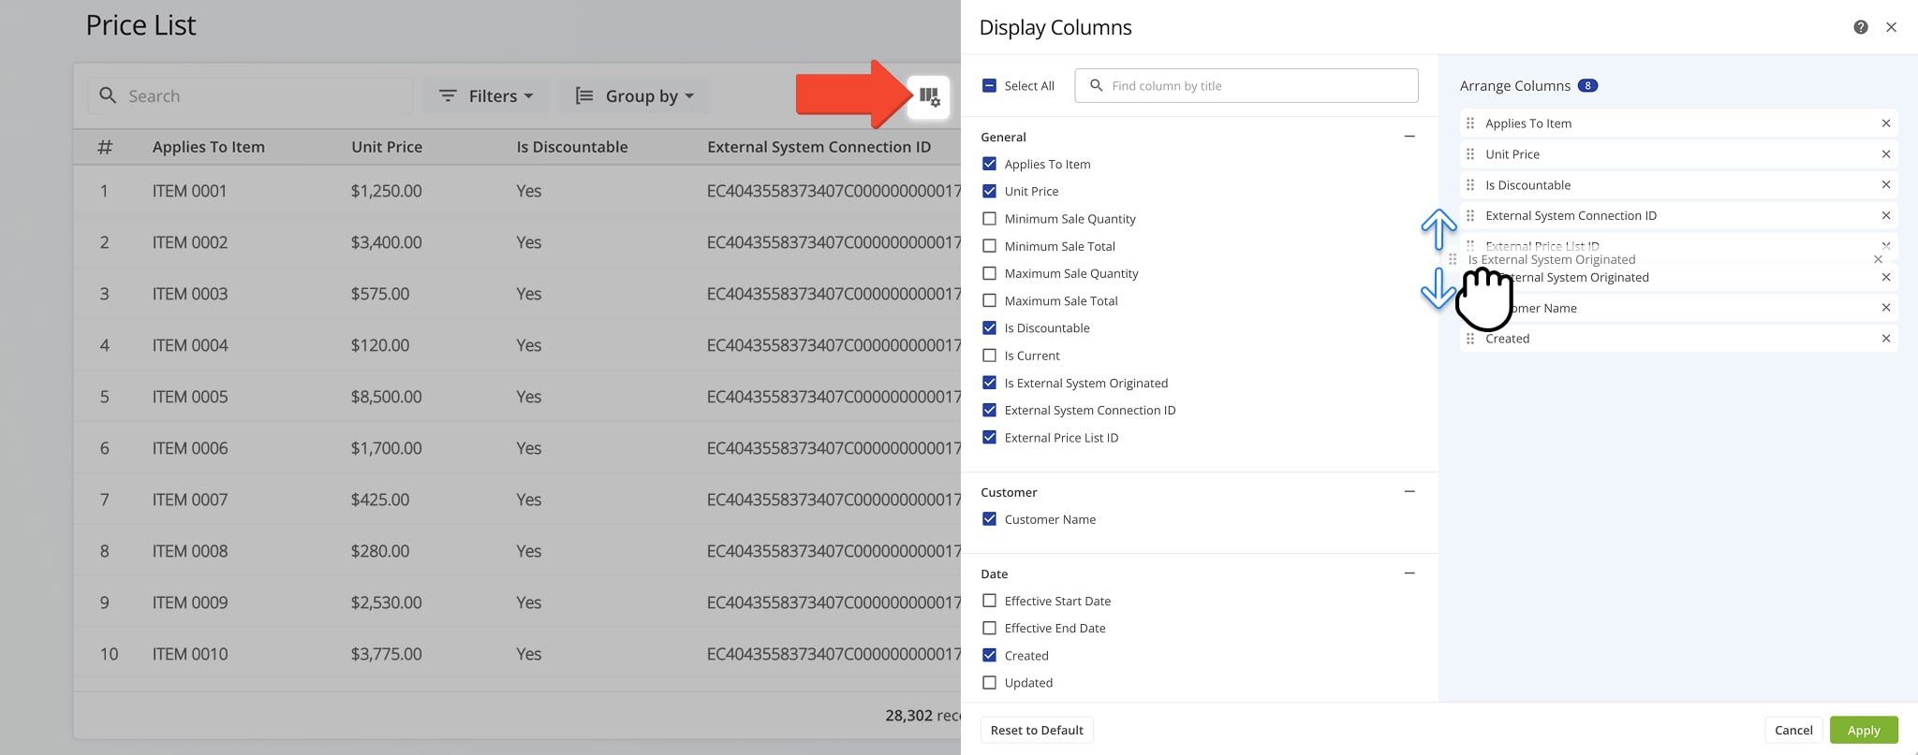Toggle the Select All checkbox
This screenshot has height=755, width=1918.
point(989,86)
